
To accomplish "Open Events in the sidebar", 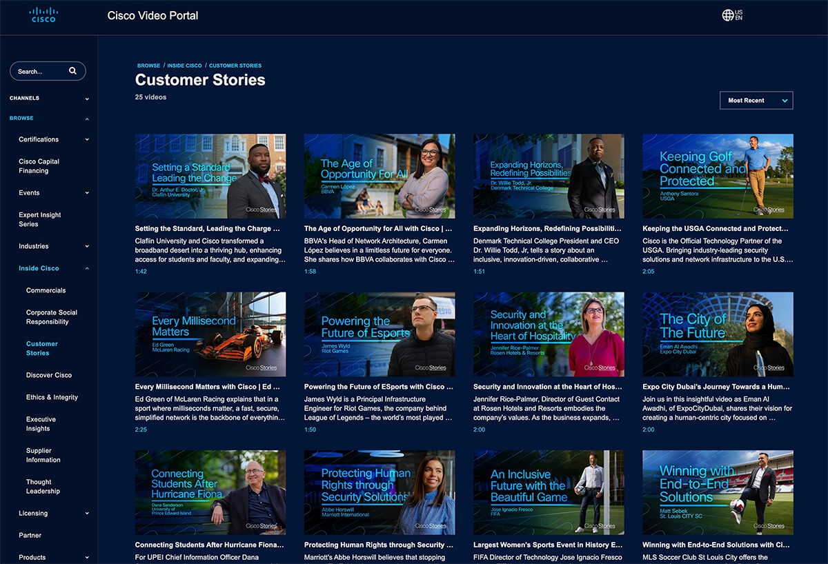I will [29, 193].
